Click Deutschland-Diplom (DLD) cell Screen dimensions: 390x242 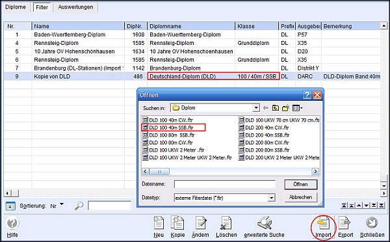(191, 76)
